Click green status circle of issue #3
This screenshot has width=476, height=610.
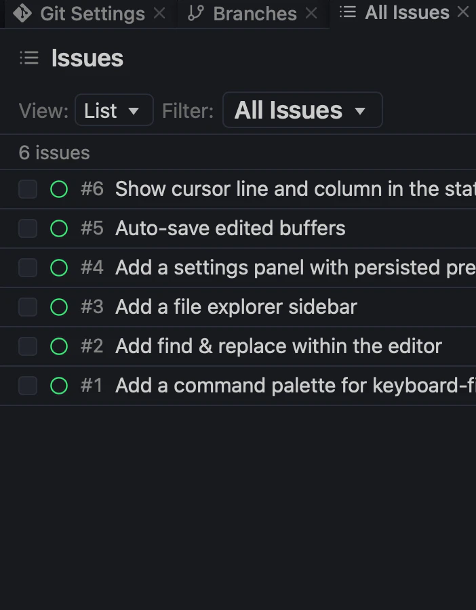[x=59, y=307]
